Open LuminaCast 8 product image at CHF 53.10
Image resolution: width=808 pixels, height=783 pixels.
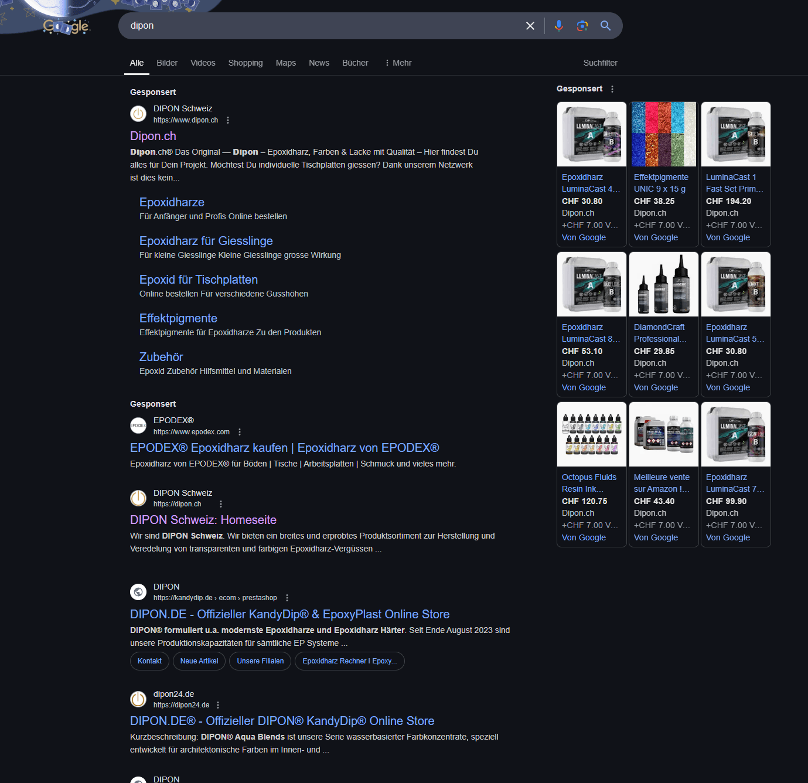592,284
